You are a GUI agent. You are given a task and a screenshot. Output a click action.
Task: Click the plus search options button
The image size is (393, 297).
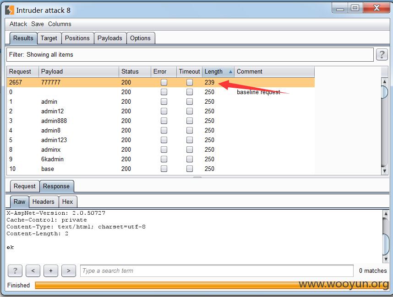point(51,271)
